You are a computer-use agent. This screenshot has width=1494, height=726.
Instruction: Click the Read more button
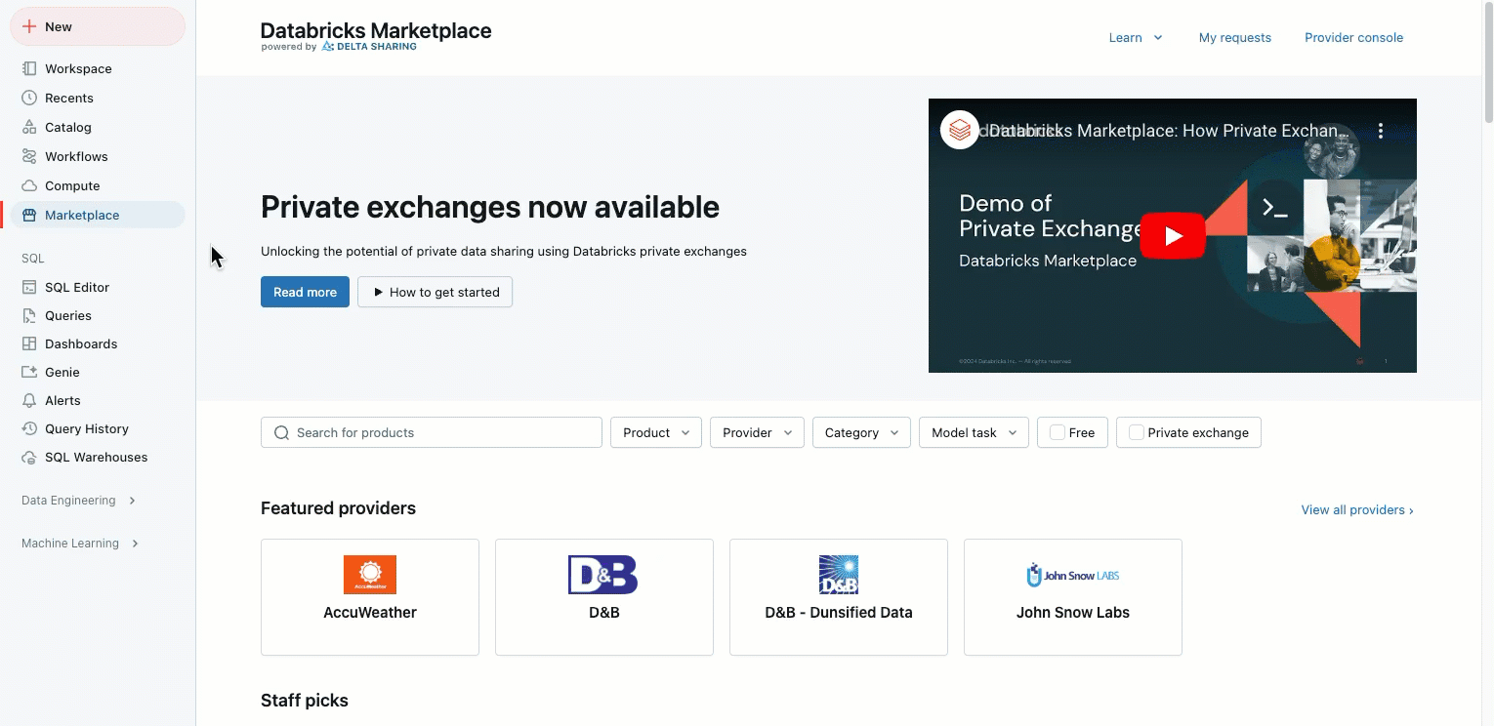[305, 292]
